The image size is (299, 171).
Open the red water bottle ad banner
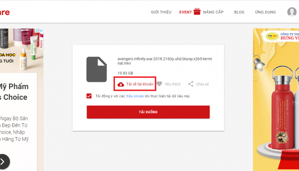(x=276, y=100)
